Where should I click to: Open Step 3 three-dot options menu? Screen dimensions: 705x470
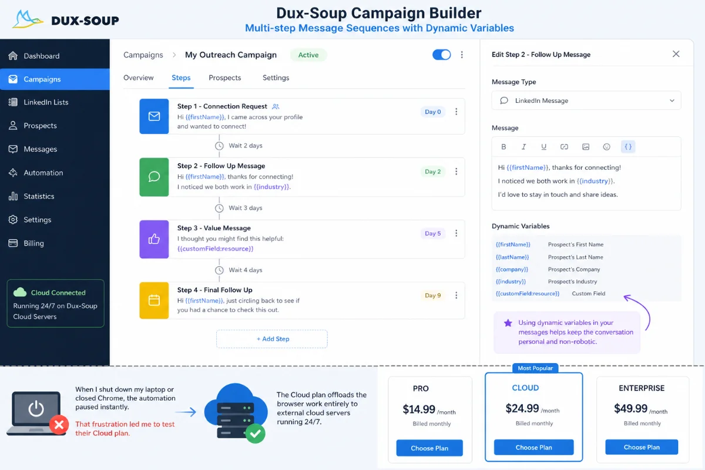coord(456,233)
